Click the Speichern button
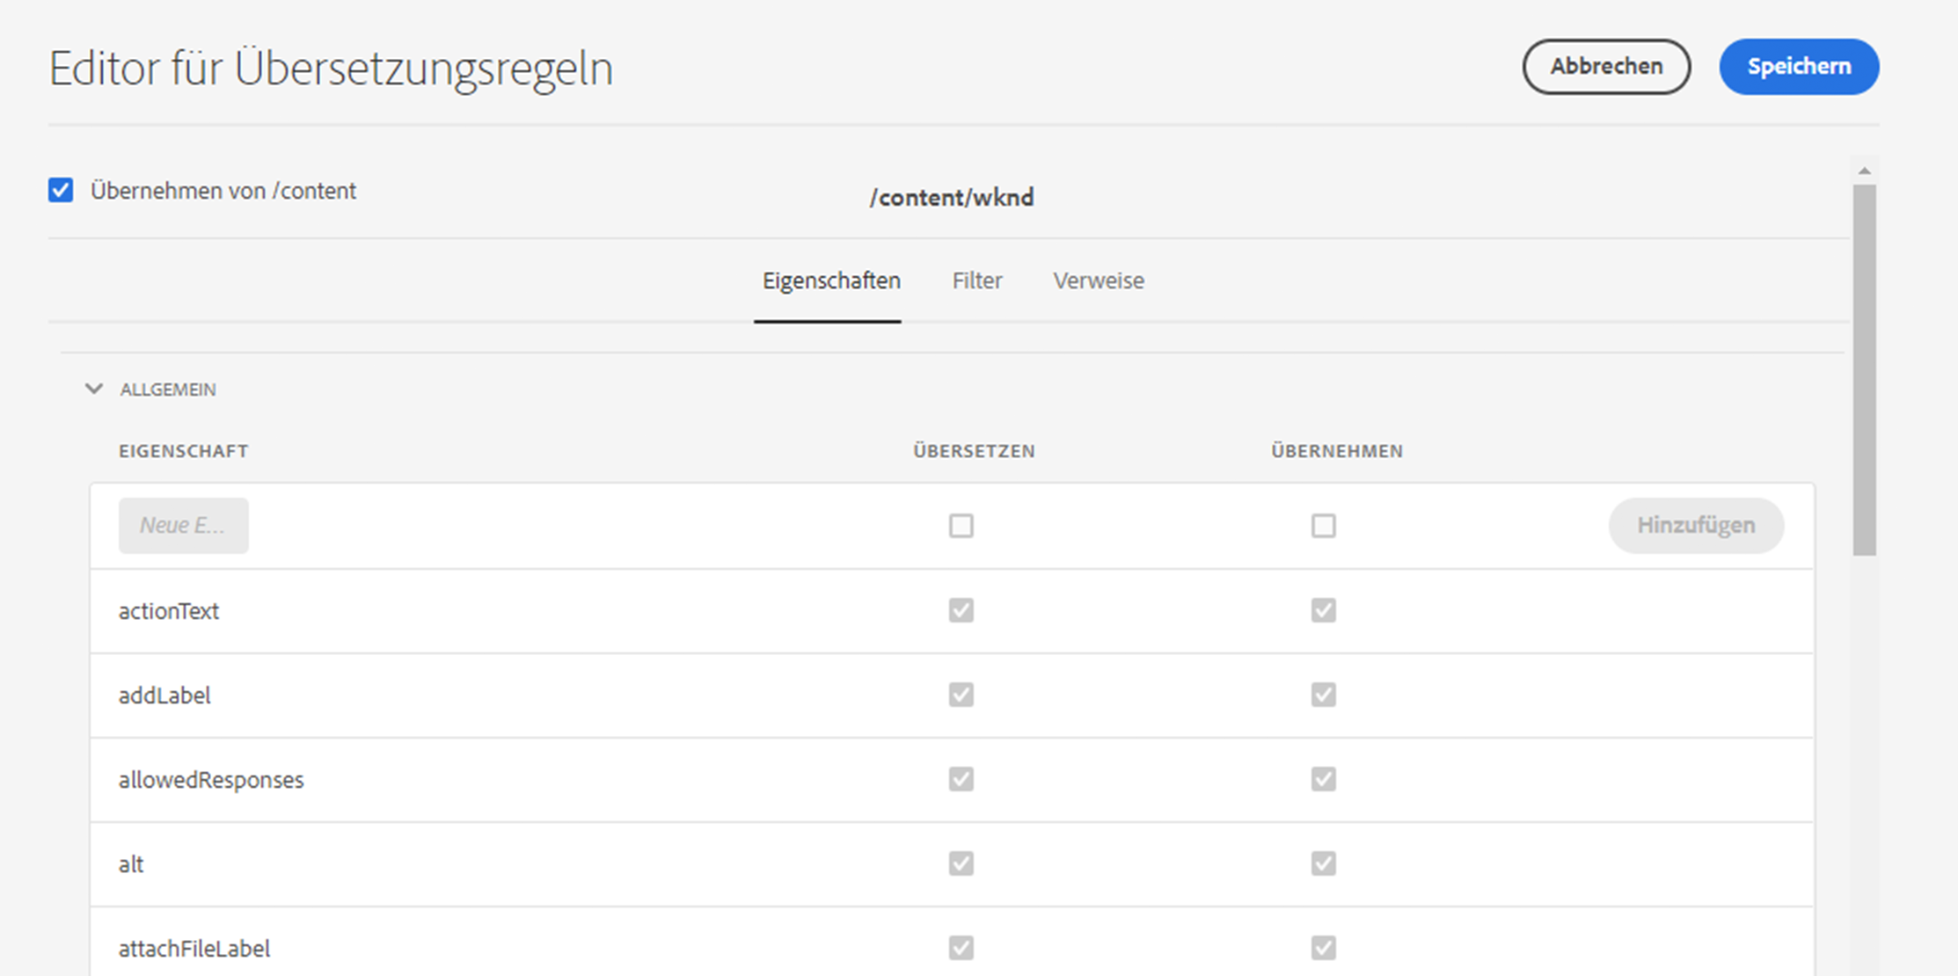The width and height of the screenshot is (1958, 976). point(1799,67)
